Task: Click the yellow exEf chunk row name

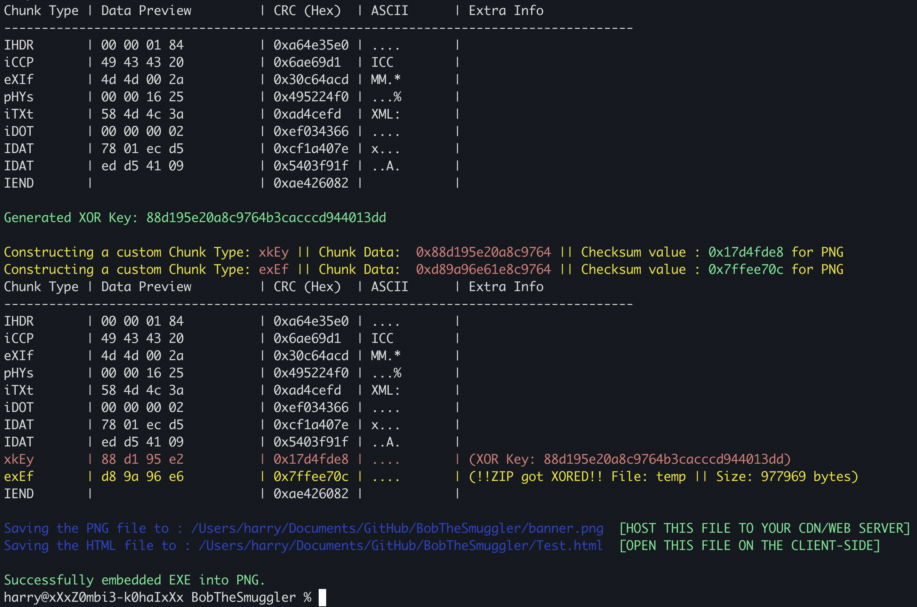Action: (x=19, y=476)
